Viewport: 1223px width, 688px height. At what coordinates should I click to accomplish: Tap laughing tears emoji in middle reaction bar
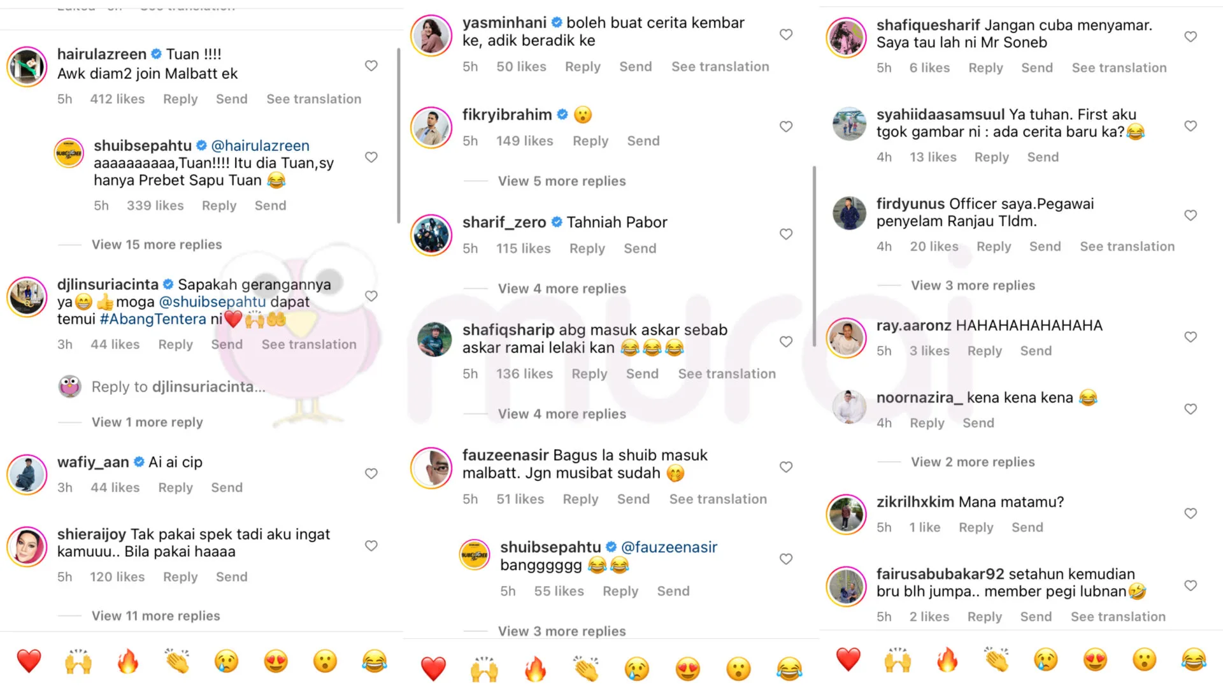789,669
